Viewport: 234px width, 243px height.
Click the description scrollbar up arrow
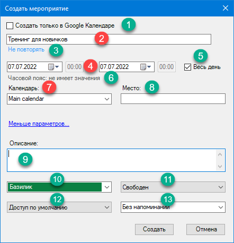point(220,154)
